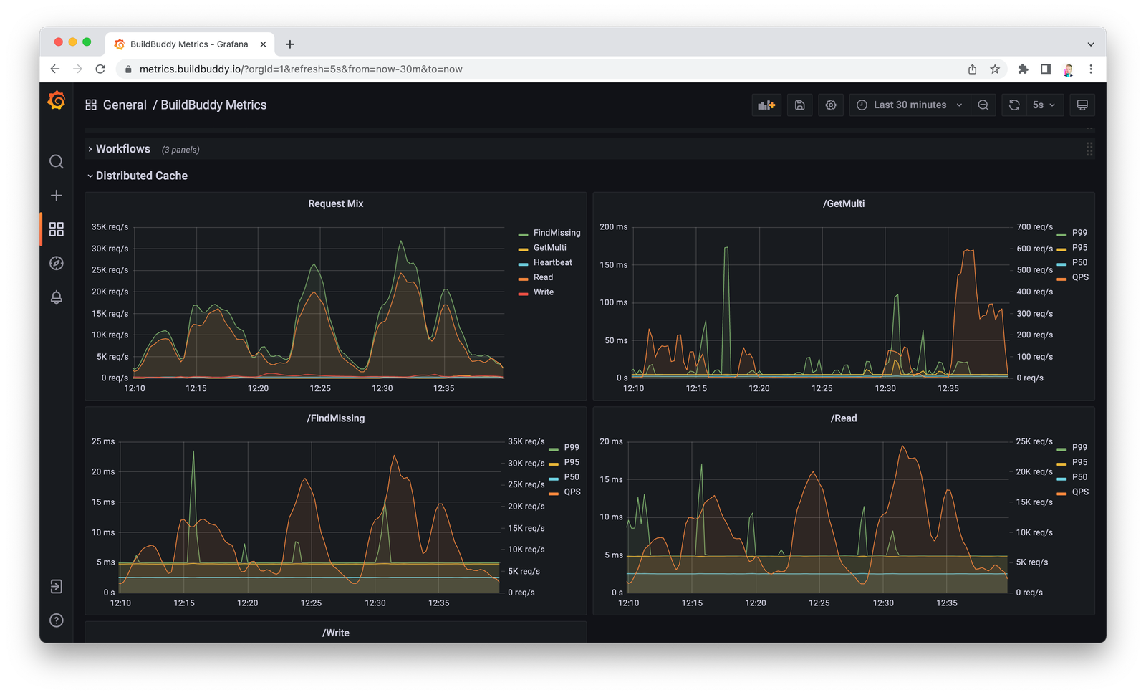Open the 5s refresh interval dropdown
Screen dimensions: 1146x695
(x=1044, y=105)
